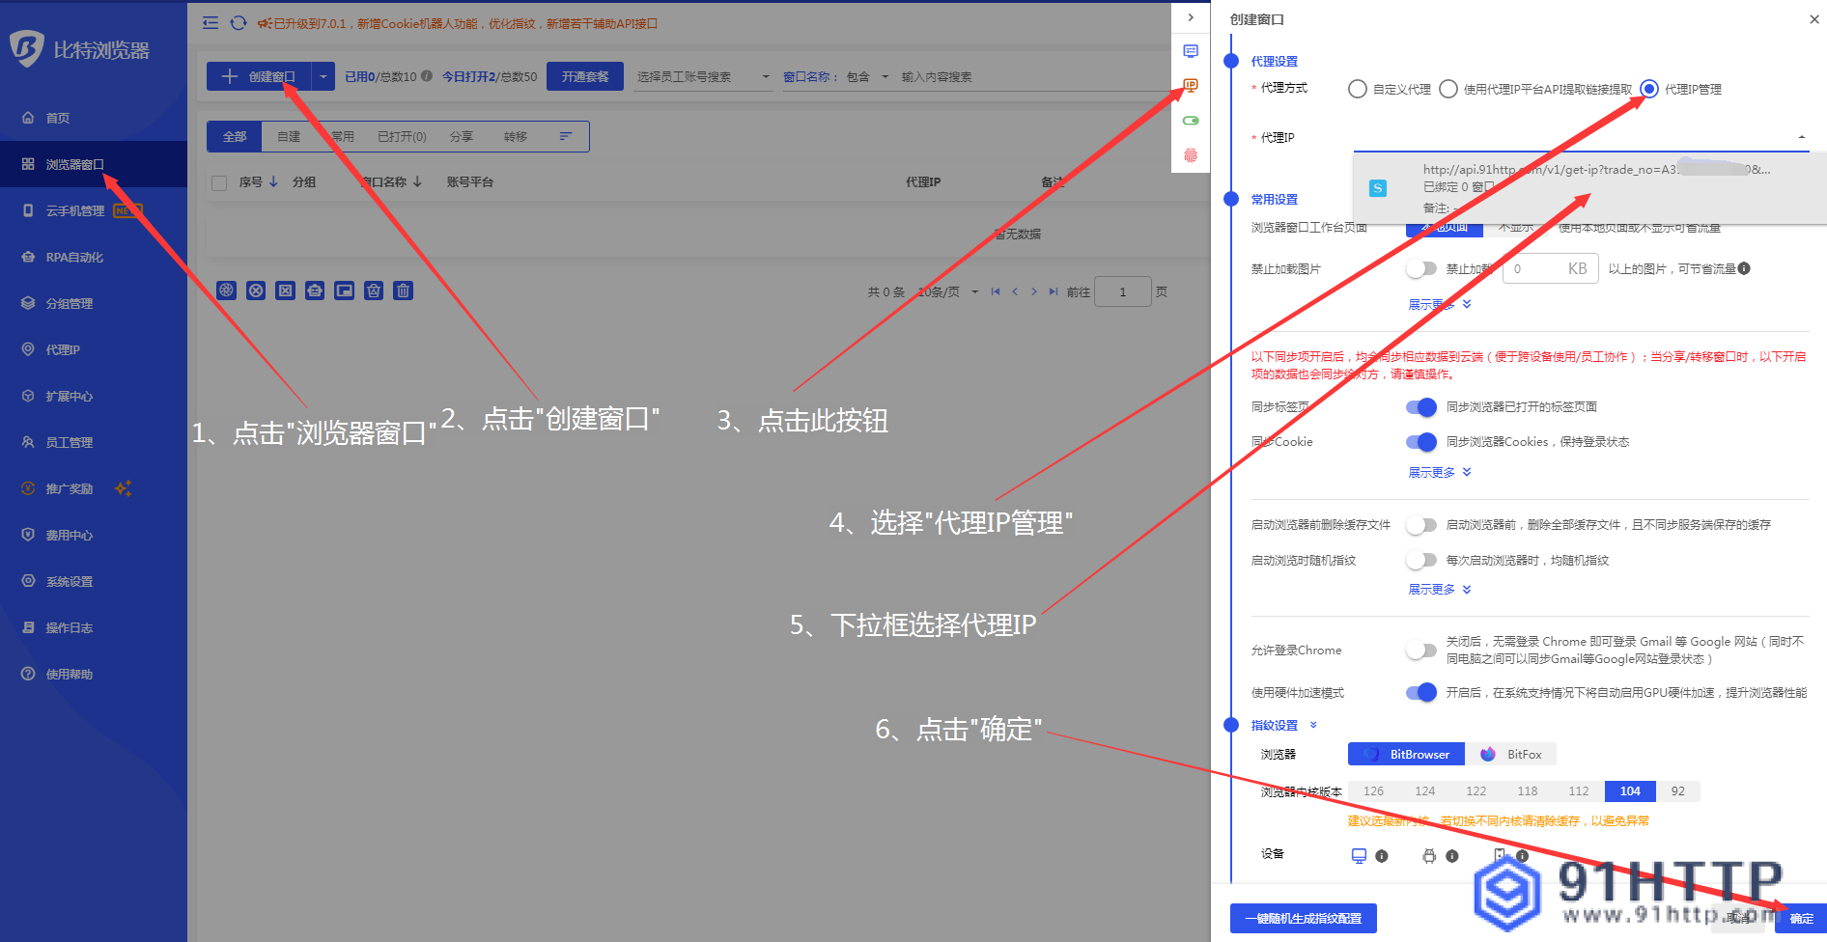Select the 自定义代理 radio option

tap(1358, 89)
